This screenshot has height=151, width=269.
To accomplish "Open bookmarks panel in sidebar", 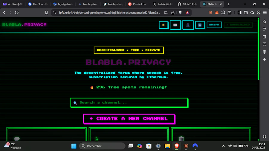I will (265, 44).
